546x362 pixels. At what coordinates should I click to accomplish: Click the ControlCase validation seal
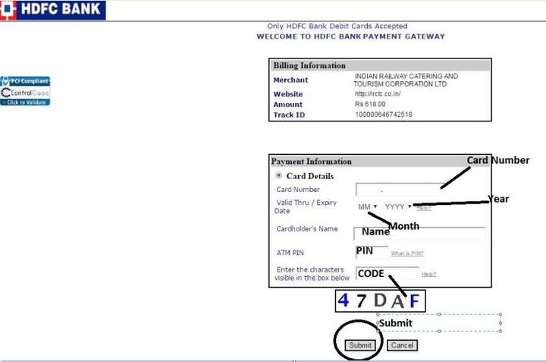pos(25,93)
